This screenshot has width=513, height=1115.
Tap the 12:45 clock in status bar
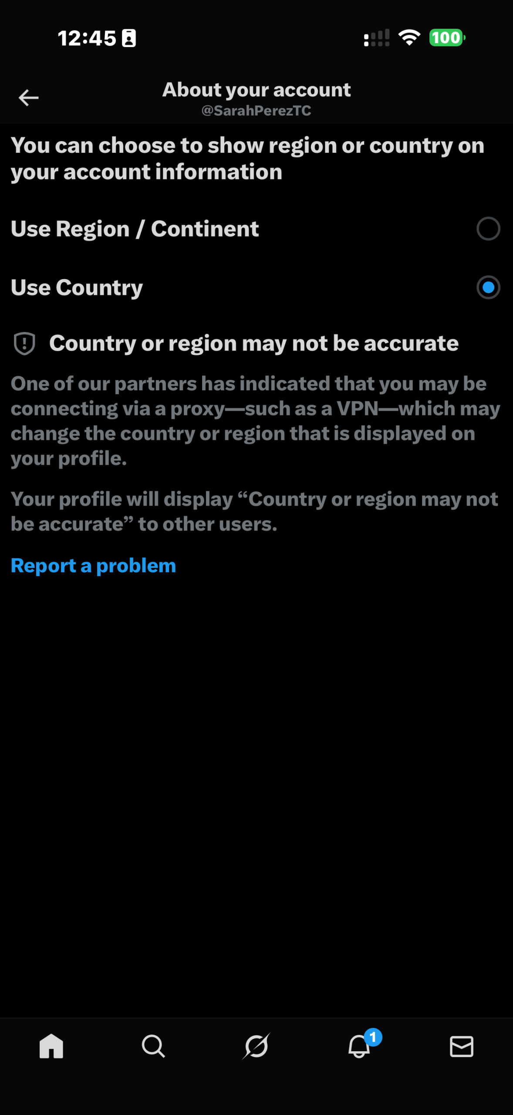coord(87,38)
